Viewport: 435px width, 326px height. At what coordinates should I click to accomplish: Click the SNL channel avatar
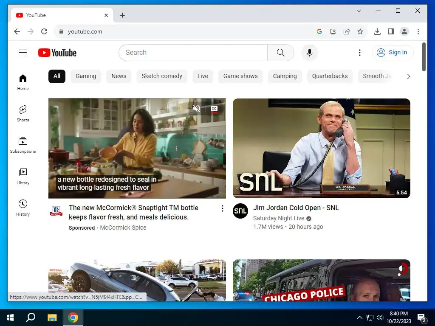pyautogui.click(x=240, y=211)
